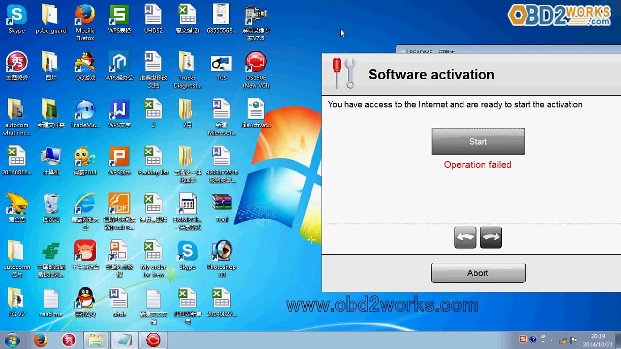The width and height of the screenshot is (621, 349).
Task: Click the back navigation arrow button
Action: 465,238
